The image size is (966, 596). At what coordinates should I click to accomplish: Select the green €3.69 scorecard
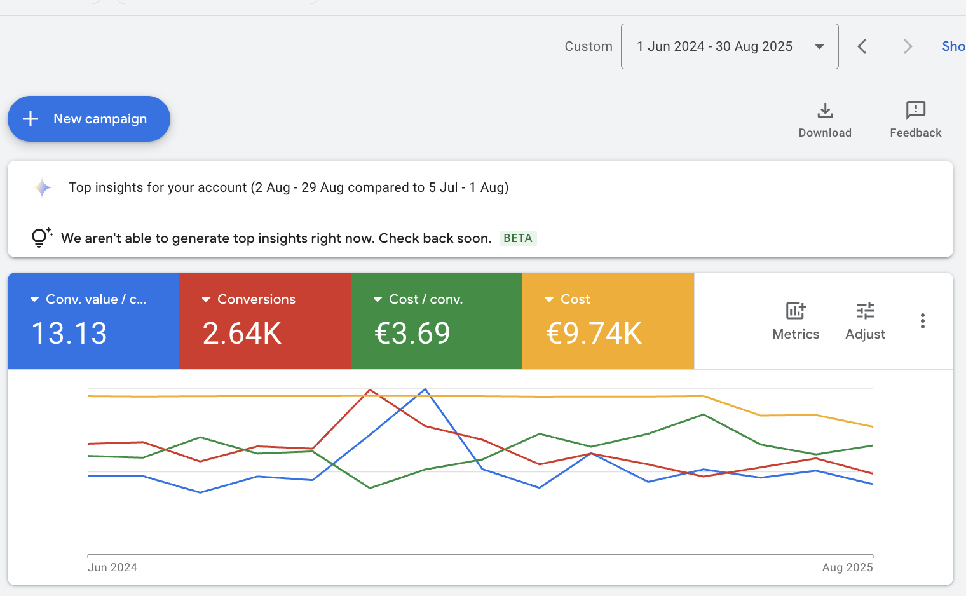[437, 321]
